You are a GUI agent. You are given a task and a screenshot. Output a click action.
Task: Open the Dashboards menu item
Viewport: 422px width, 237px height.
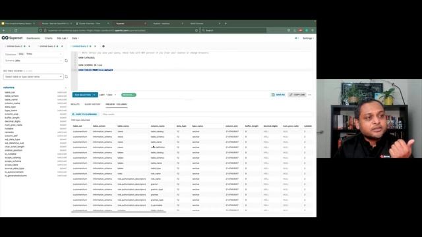tap(33, 38)
